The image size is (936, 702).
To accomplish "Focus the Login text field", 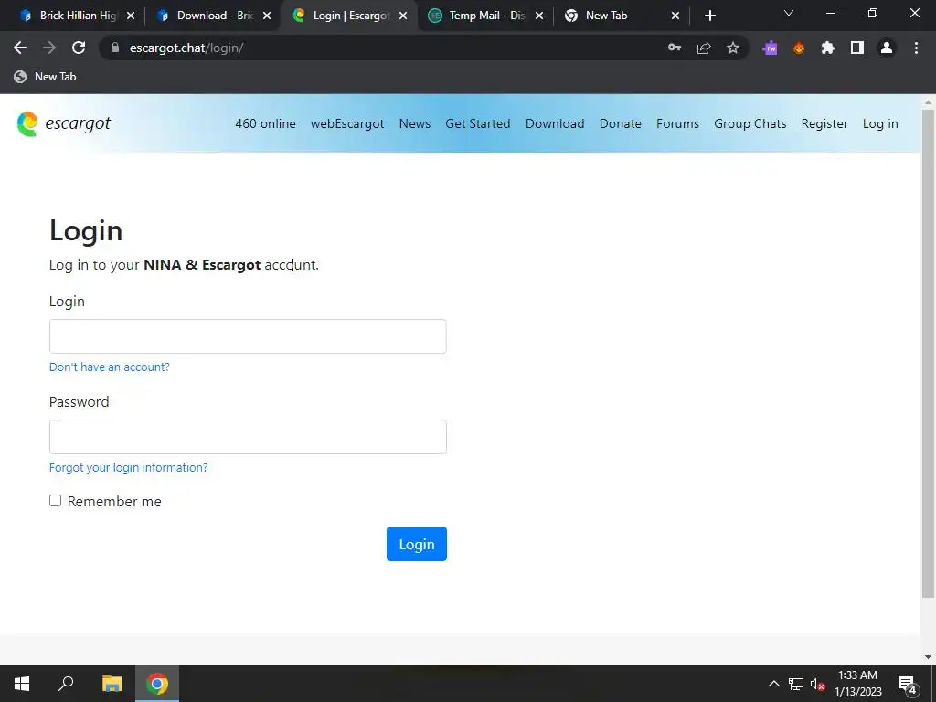I will 248,336.
